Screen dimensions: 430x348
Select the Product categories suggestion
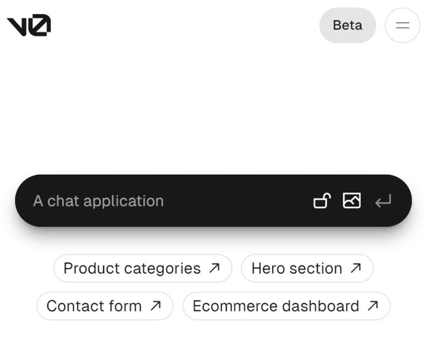pos(132,269)
